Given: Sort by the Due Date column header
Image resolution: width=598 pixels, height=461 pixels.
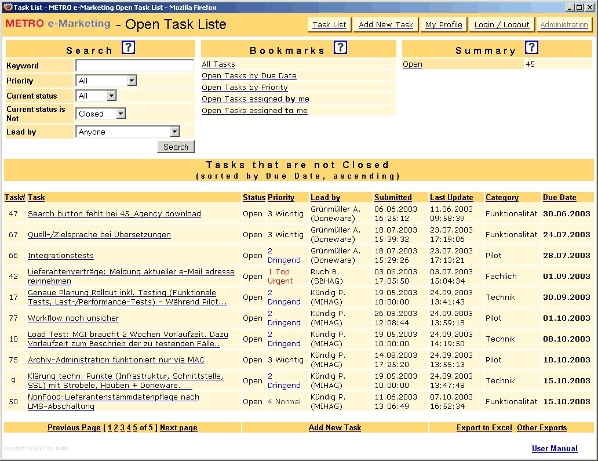Looking at the screenshot, I should [560, 197].
